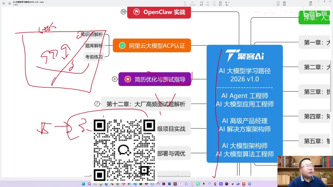Screen dimensions: 333x187
Task: Select the 考前练习 subtopic
Action: click(94, 57)
